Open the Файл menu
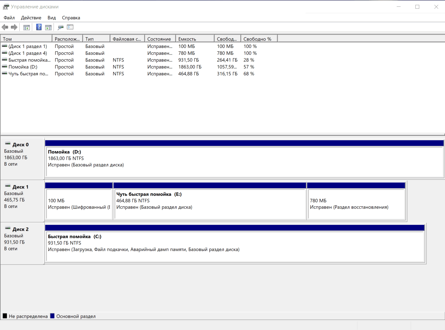The height and width of the screenshot is (330, 445). (x=9, y=18)
